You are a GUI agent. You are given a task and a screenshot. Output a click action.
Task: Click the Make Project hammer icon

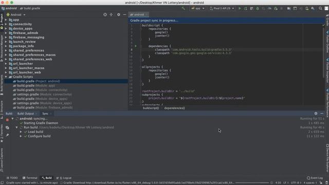(x=184, y=8)
